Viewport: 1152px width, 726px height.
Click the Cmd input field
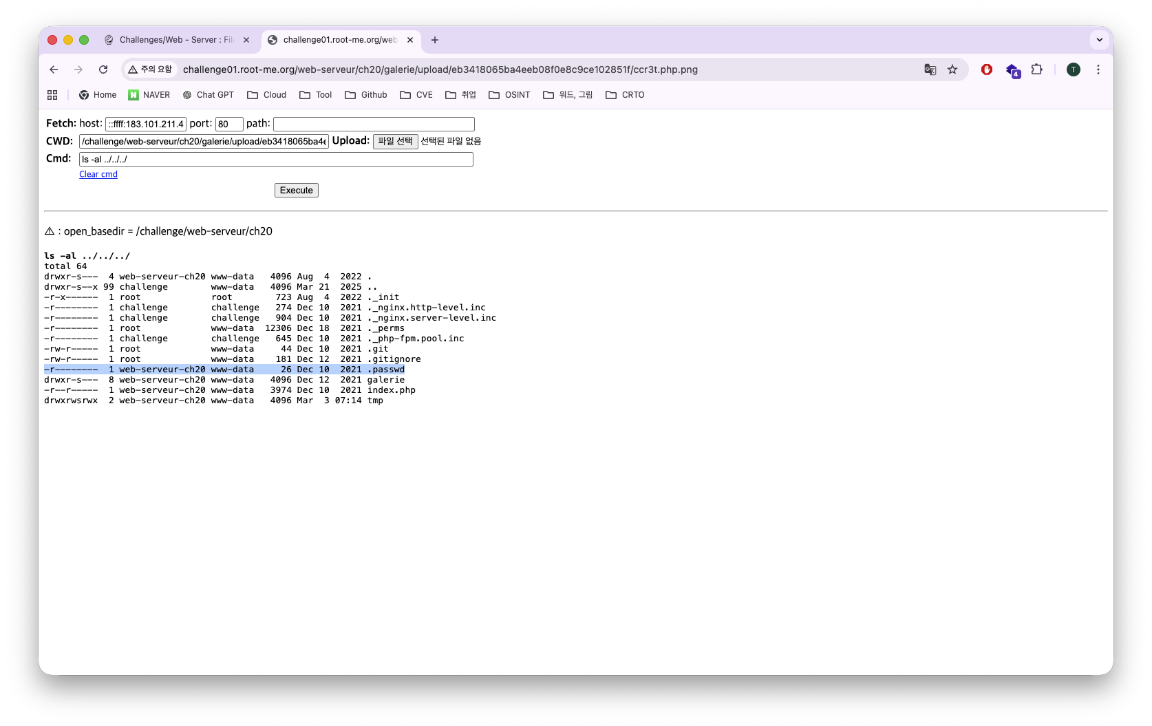coord(276,159)
